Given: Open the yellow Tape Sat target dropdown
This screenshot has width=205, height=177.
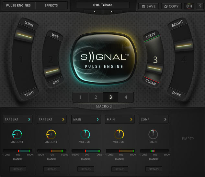Looking at the screenshot, I should point(52,119).
